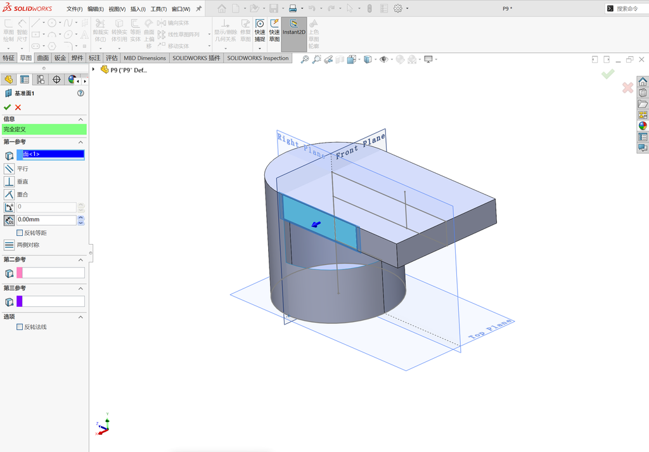The width and height of the screenshot is (649, 452).
Task: Open the 编辑(E) menu
Action: (x=96, y=9)
